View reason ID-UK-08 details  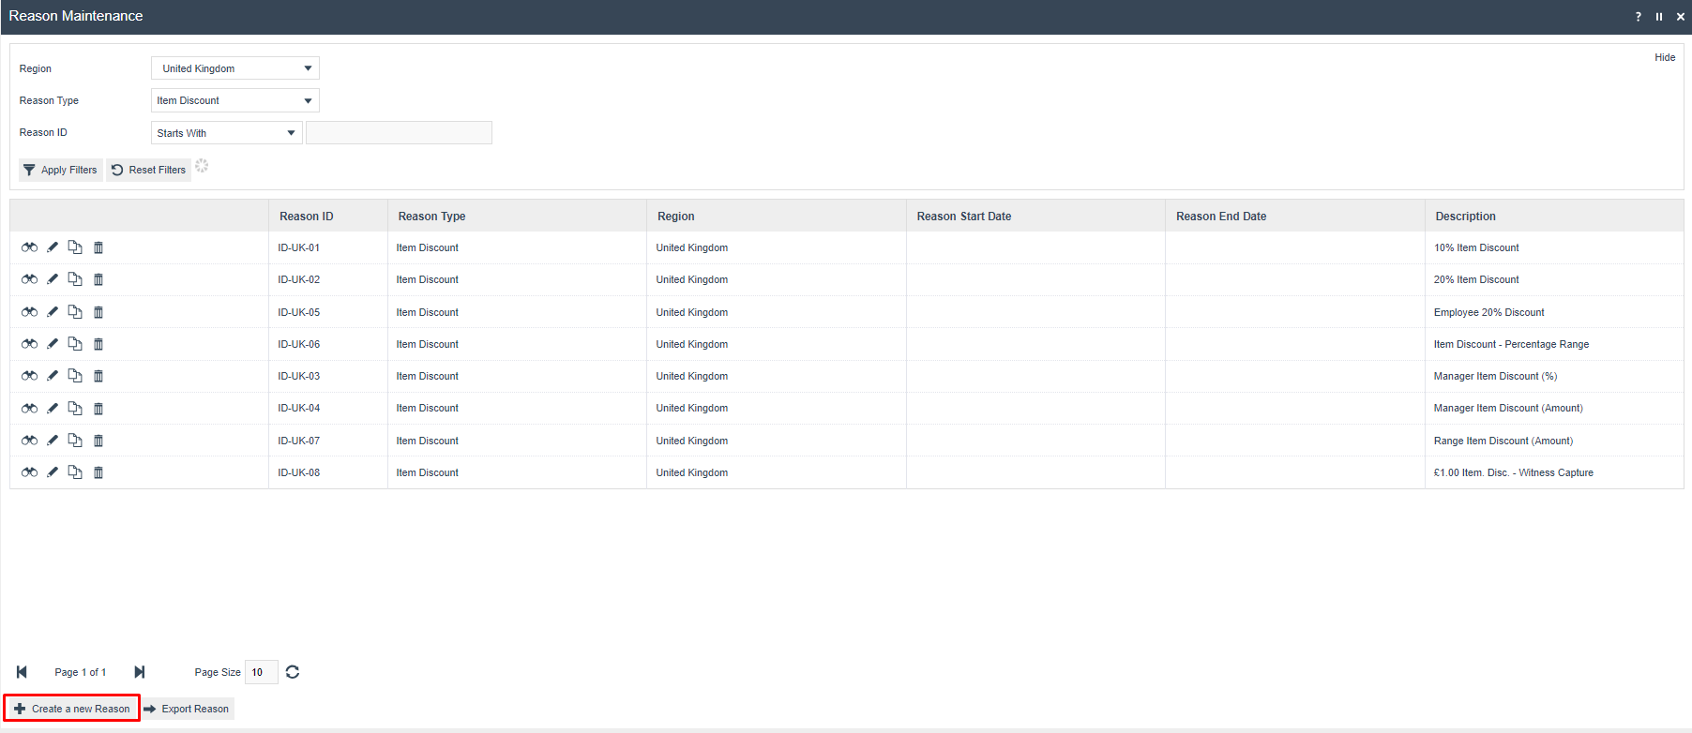pyautogui.click(x=30, y=472)
